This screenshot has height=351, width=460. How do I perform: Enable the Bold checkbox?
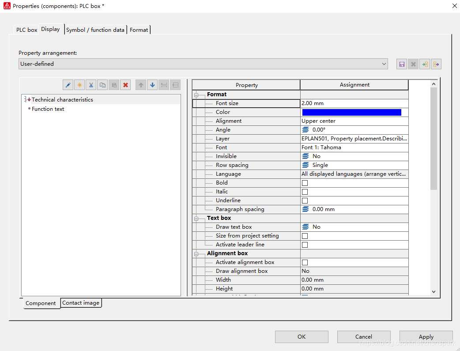click(x=305, y=183)
